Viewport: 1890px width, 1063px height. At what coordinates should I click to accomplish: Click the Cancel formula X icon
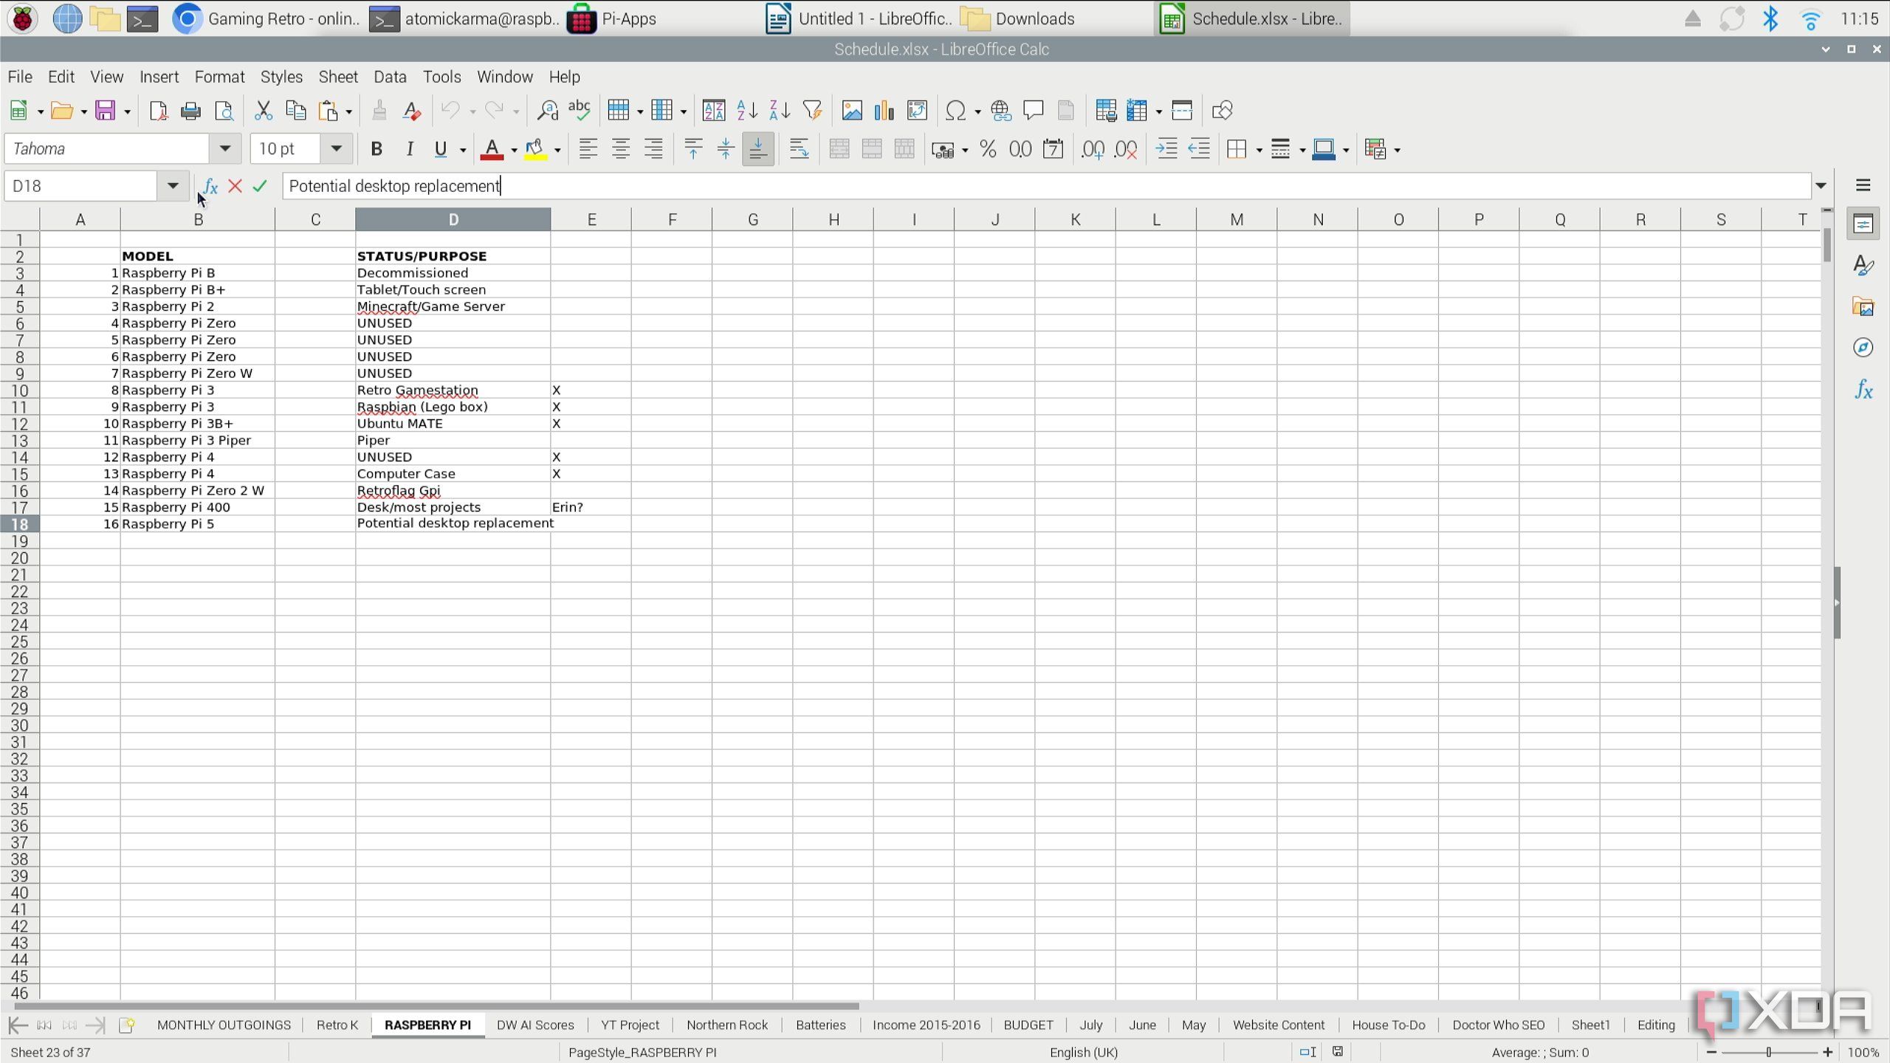point(236,186)
